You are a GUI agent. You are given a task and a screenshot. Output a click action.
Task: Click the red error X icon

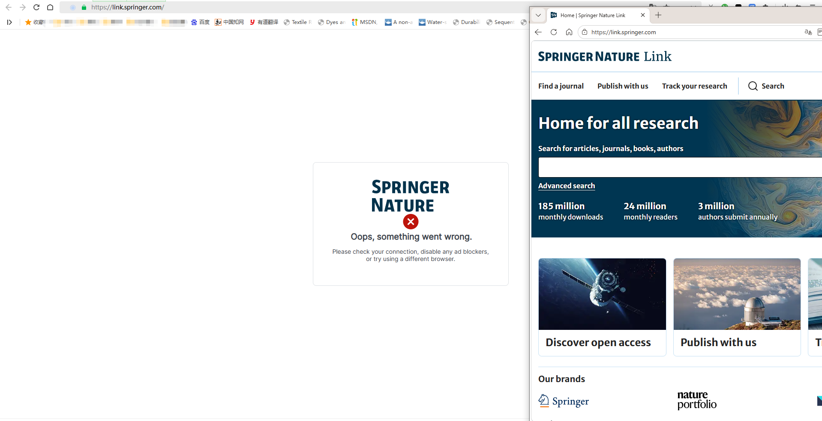[411, 222]
